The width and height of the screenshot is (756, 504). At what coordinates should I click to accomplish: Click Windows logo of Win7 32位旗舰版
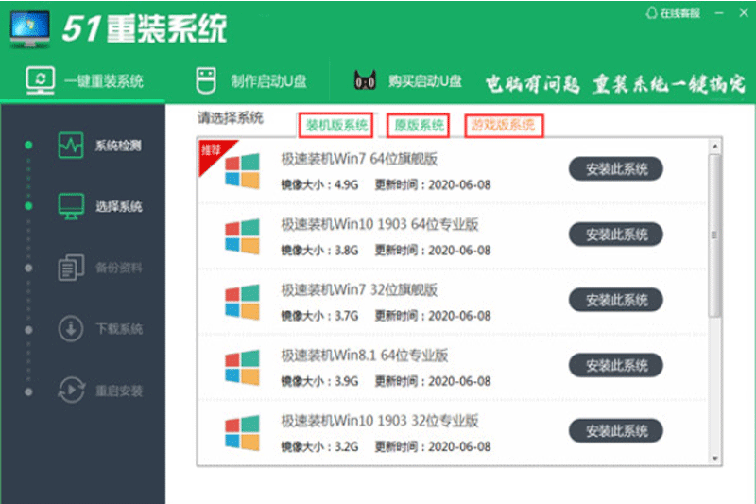pos(242,302)
